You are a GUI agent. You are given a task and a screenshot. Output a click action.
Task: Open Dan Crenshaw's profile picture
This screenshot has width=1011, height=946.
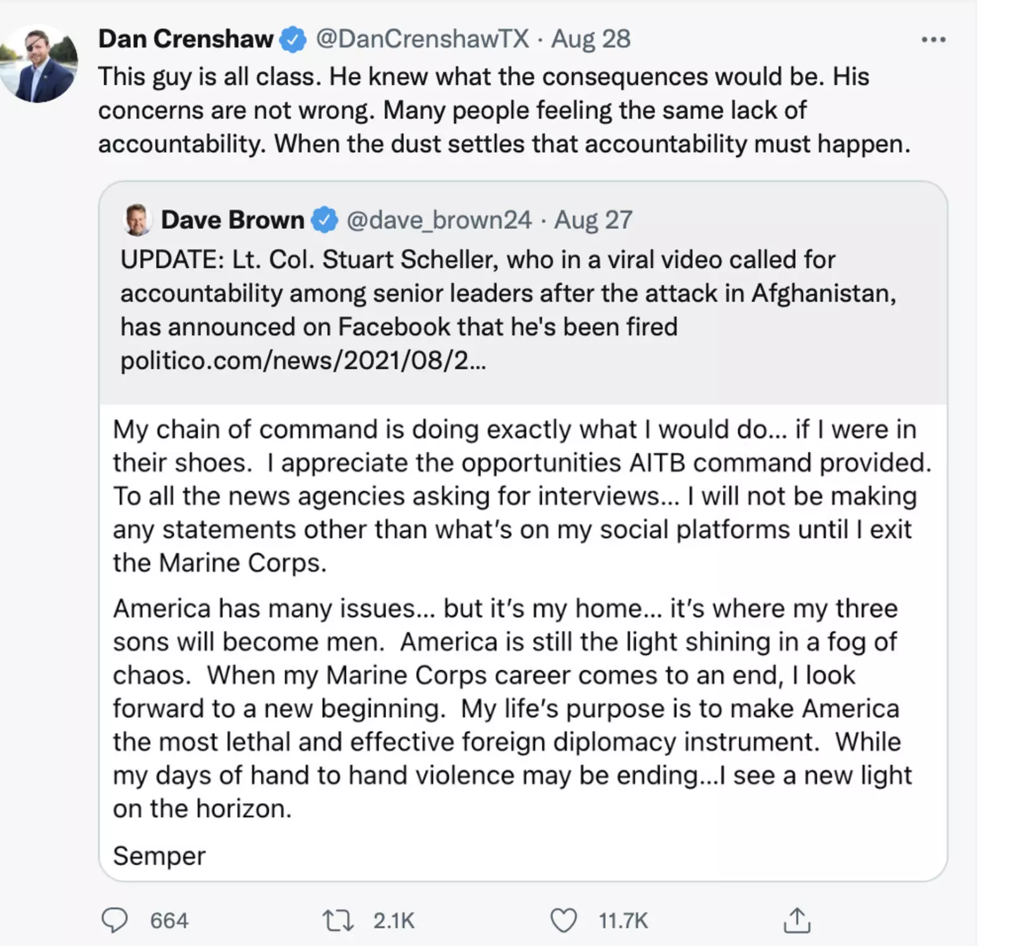(x=39, y=64)
